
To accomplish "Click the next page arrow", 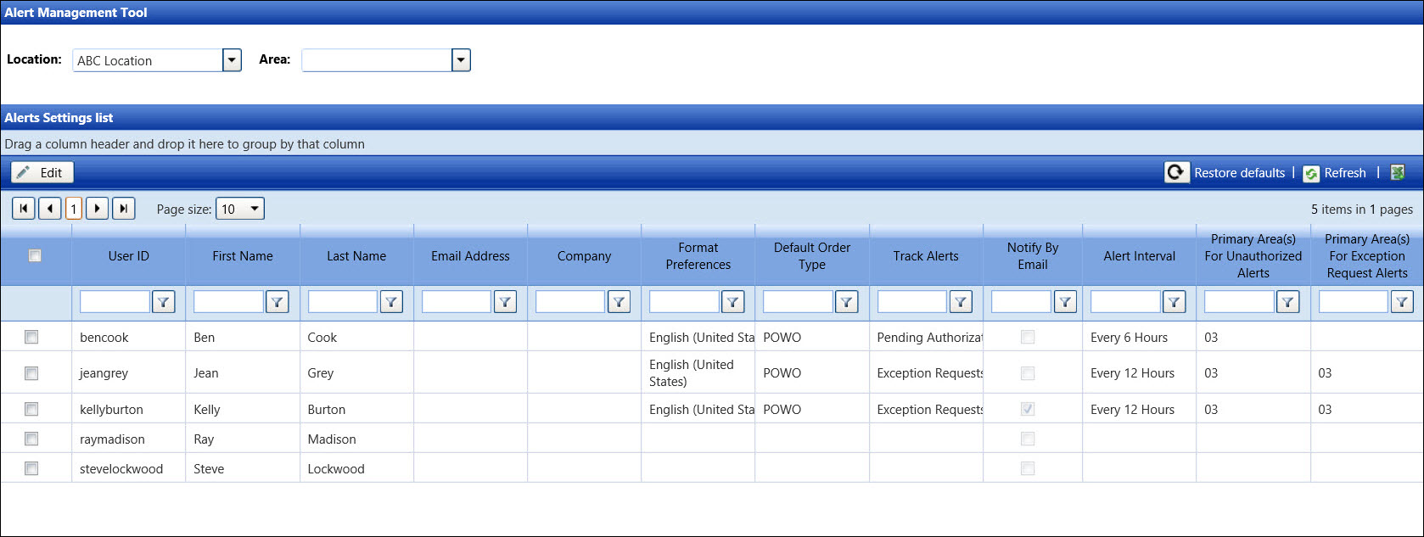I will [x=98, y=209].
